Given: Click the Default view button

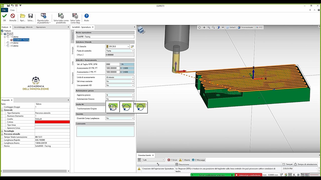Looking at the screenshot, I should point(231,27).
